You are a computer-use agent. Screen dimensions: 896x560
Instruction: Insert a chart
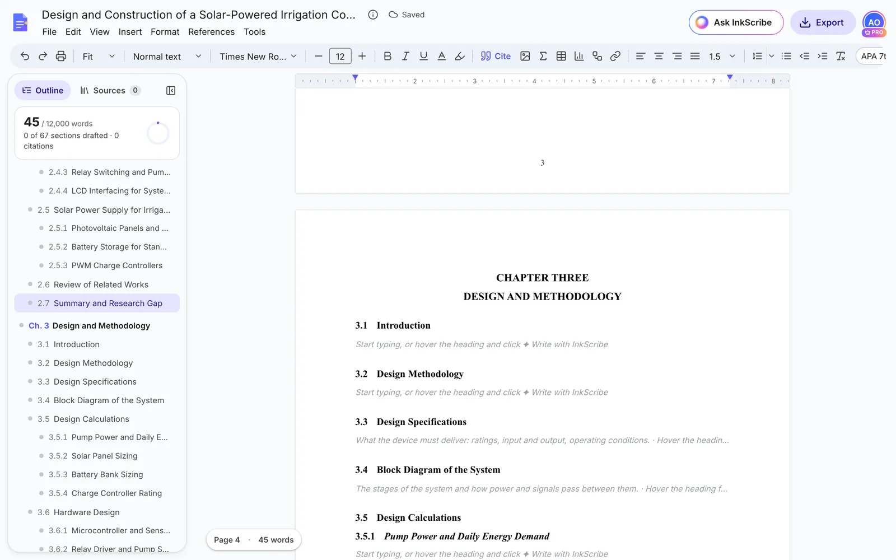coord(579,56)
